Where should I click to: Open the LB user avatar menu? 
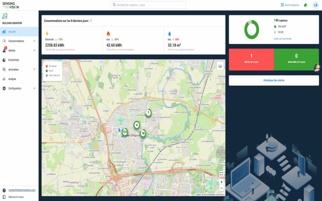tap(316, 5)
